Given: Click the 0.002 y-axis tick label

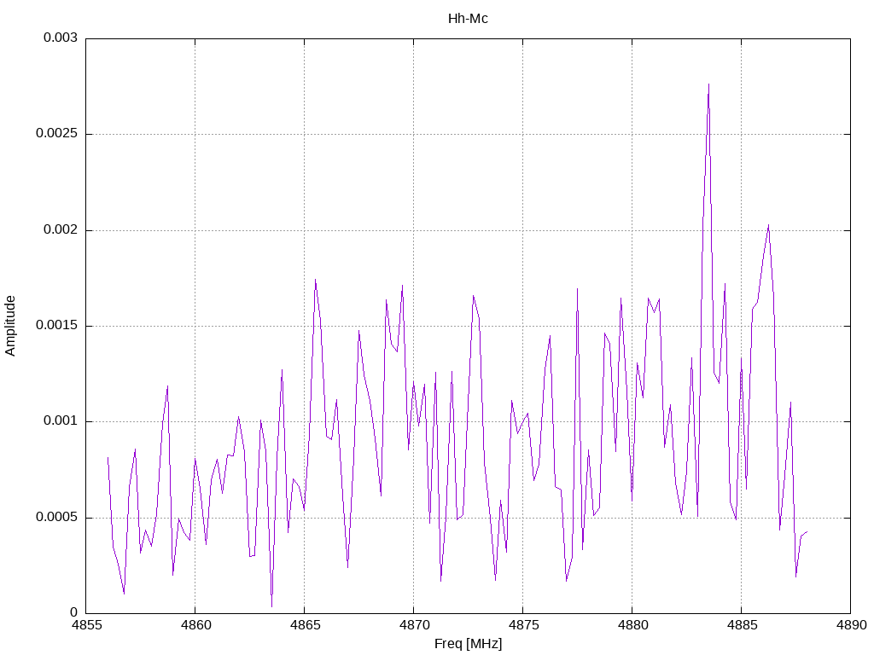Looking at the screenshot, I should click(x=61, y=229).
